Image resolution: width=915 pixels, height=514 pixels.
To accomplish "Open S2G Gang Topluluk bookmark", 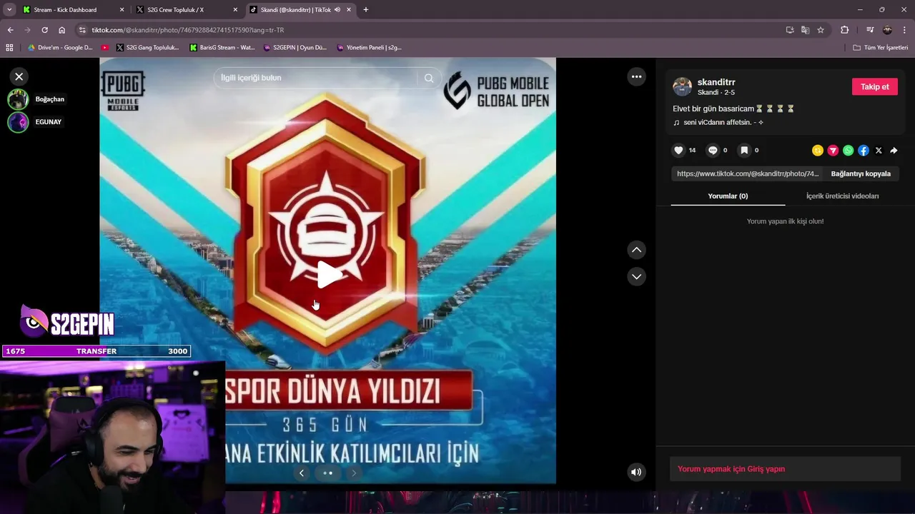I will click(148, 48).
